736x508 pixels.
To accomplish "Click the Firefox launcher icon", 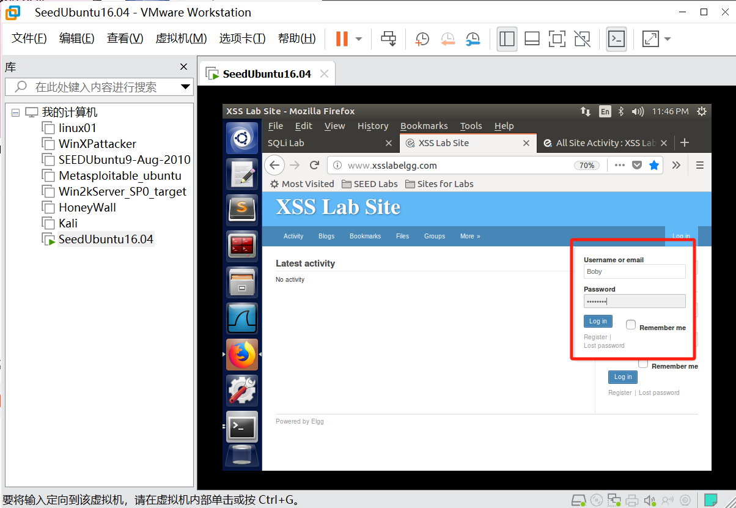I will pyautogui.click(x=242, y=354).
